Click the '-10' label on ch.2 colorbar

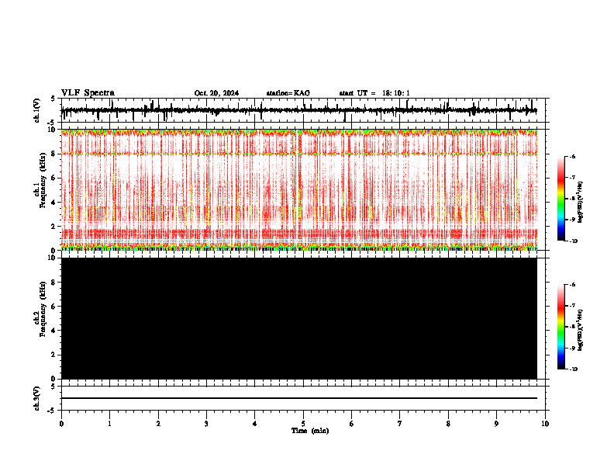(573, 369)
